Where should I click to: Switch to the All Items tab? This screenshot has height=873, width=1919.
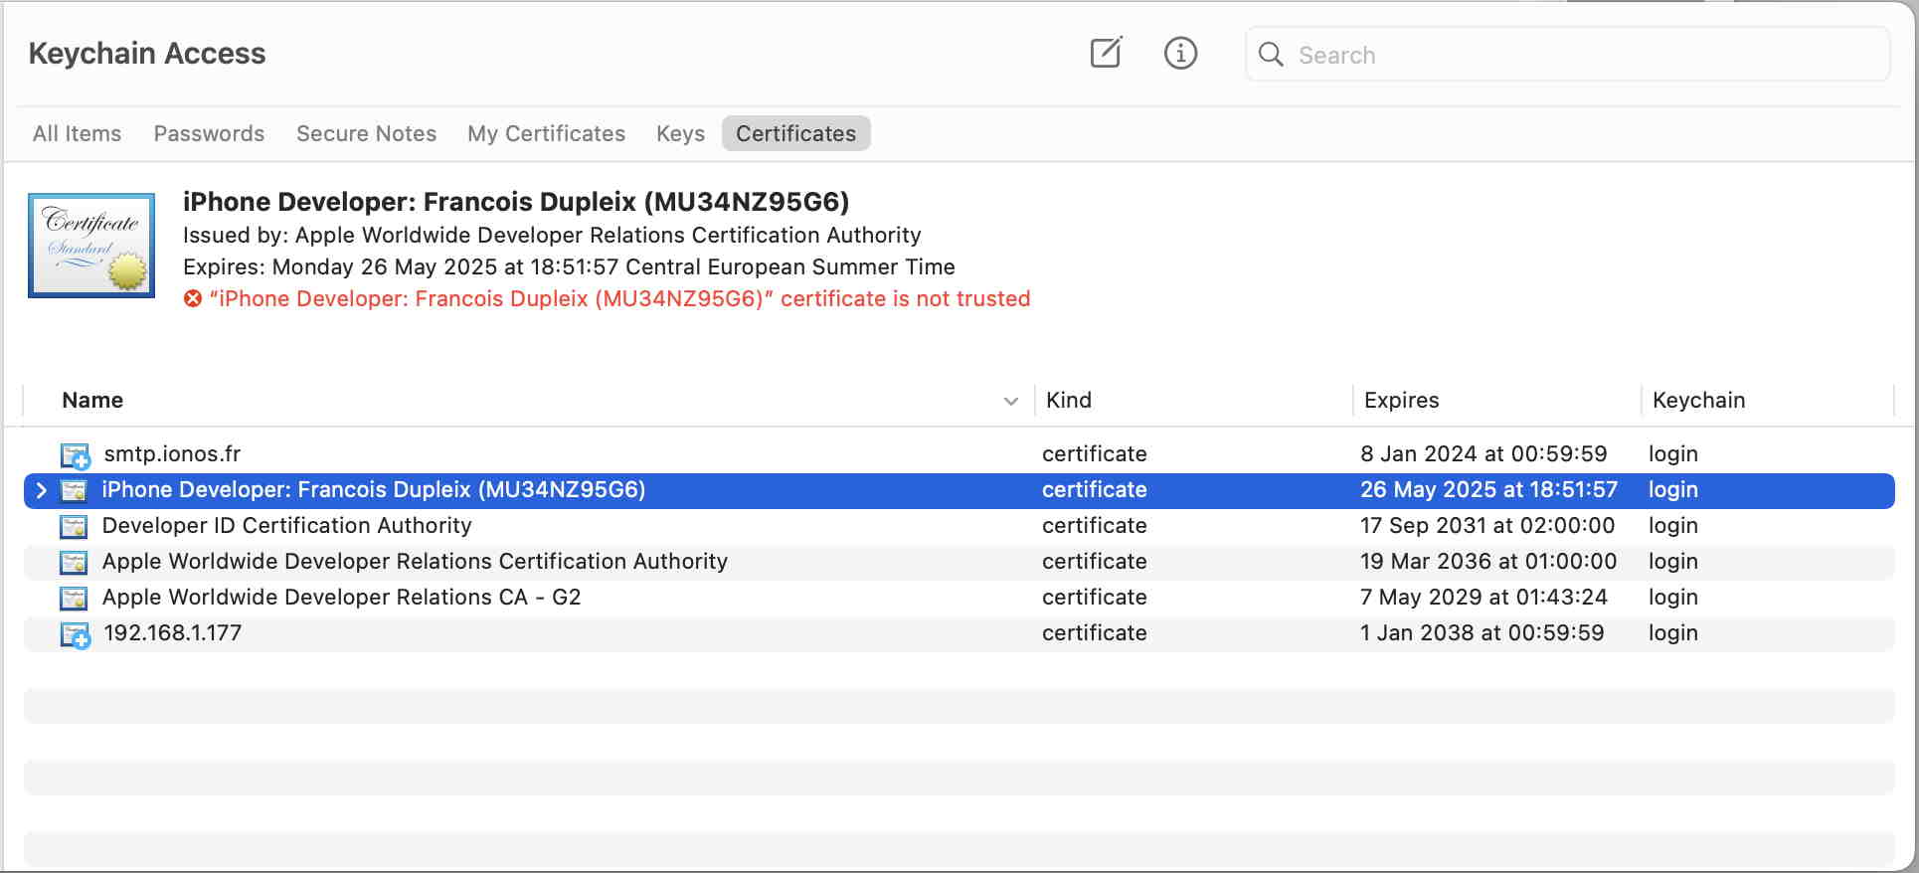click(x=77, y=133)
